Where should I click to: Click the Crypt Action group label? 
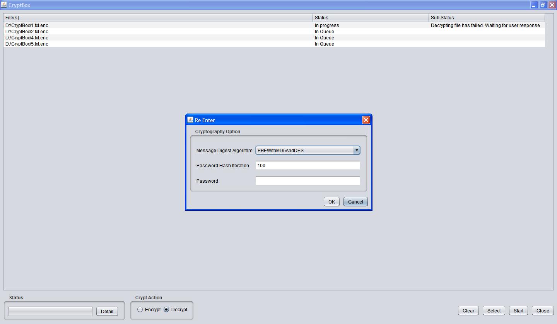tap(149, 298)
